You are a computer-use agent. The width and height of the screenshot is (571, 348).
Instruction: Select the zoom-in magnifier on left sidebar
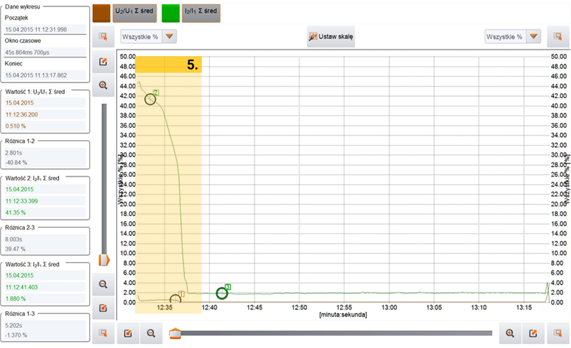(x=103, y=84)
